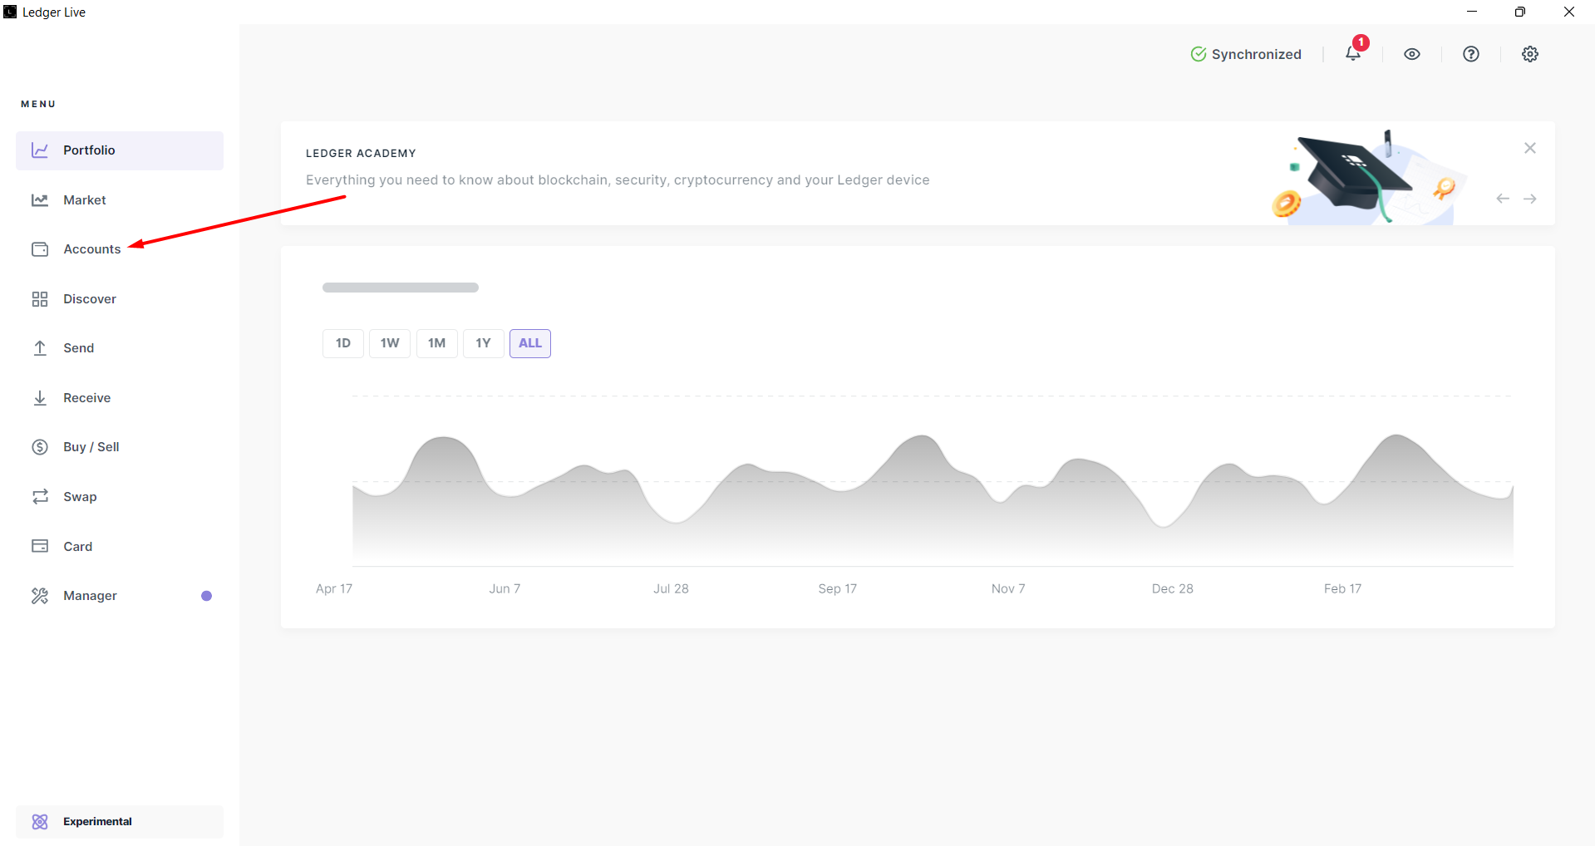Select the 1Y chart range
This screenshot has height=846, width=1595.
[484, 343]
